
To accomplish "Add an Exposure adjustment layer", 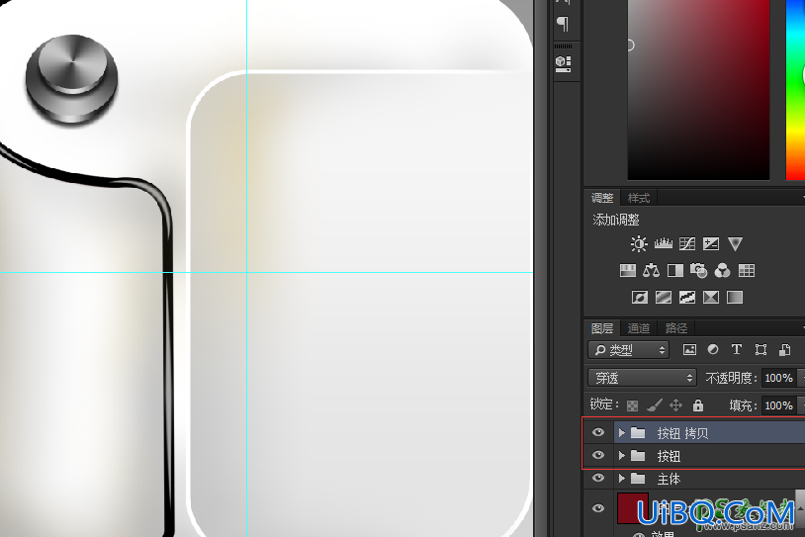I will [711, 243].
